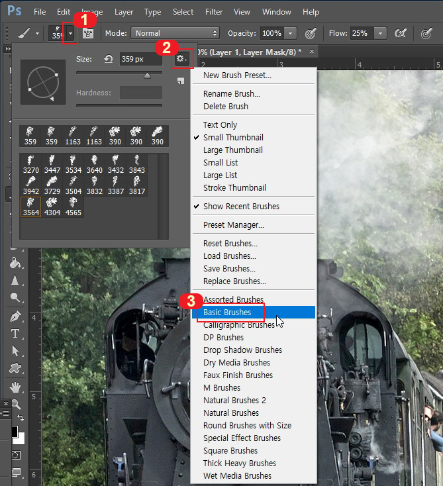The image size is (443, 486).
Task: Choose Reset Brushes menu entry
Action: coord(253,243)
